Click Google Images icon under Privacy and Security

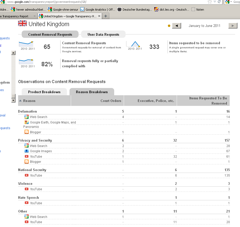pos(26,151)
